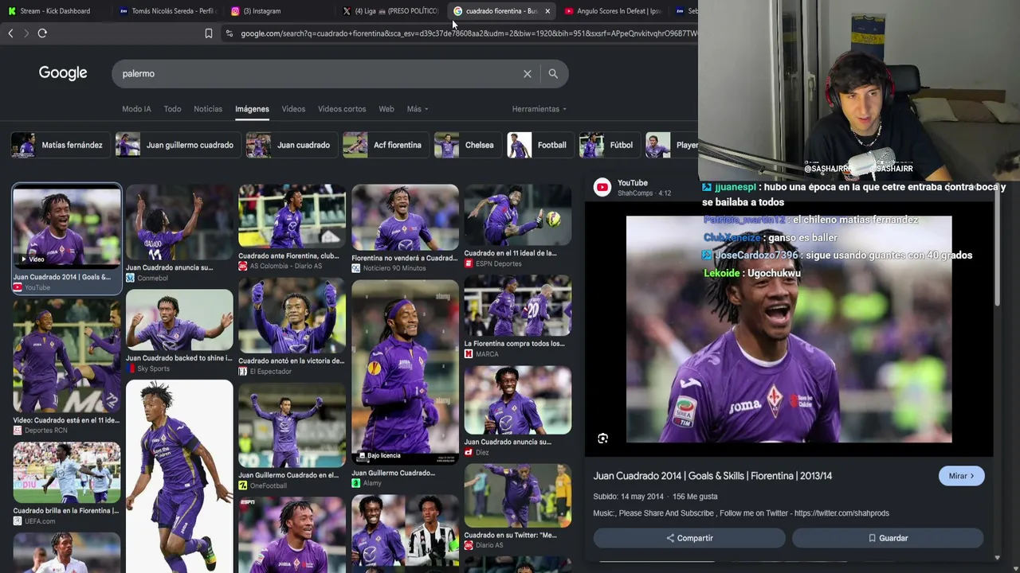This screenshot has width=1020, height=573.
Task: Click the "Bajo licencia" badge
Action: [379, 455]
